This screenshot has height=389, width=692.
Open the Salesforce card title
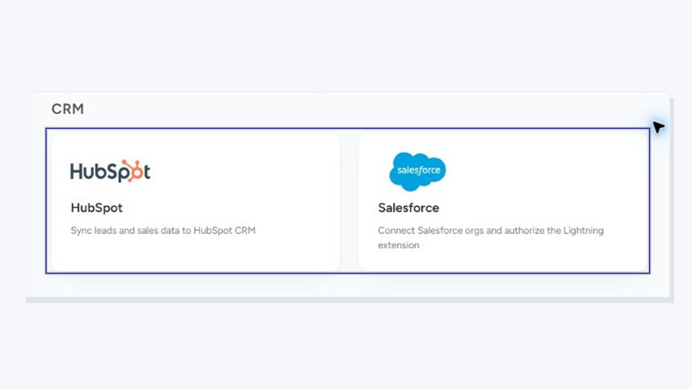(408, 208)
